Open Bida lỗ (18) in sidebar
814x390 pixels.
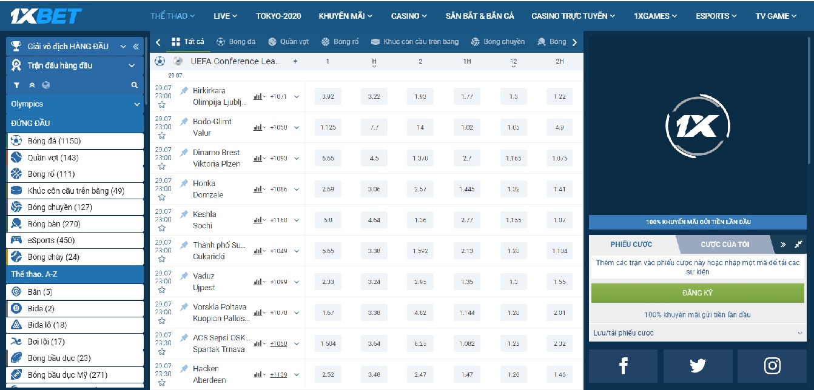75,325
